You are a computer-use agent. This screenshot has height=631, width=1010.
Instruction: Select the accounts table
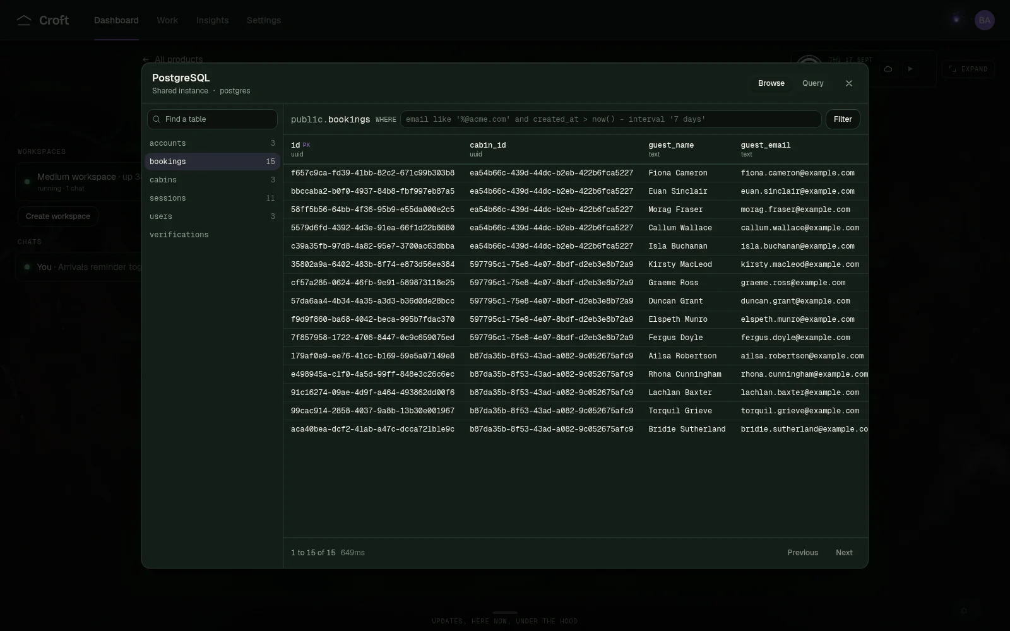[x=212, y=143]
